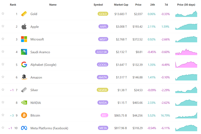Click the BTC symbol badge
The width and height of the screenshot is (201, 134).
coord(104,115)
